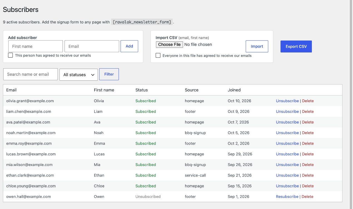Unsubscribe chloe.young@example.com
353x209 pixels.
287,186
